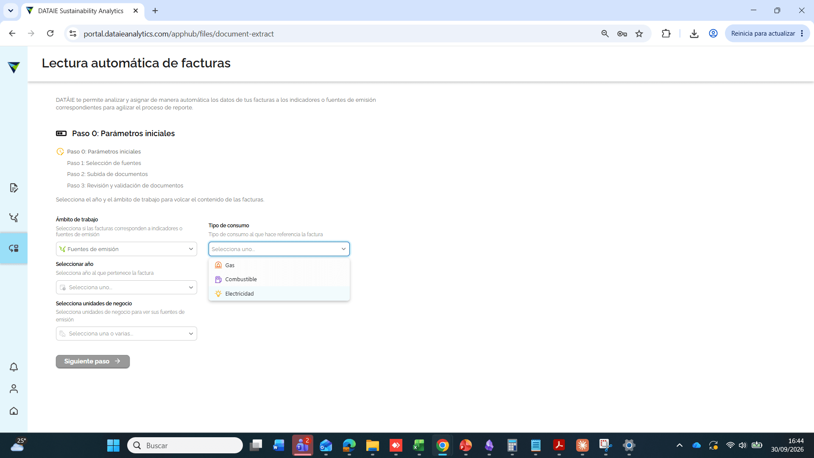Open the emission sources branch icon in sidebar

coord(14,218)
